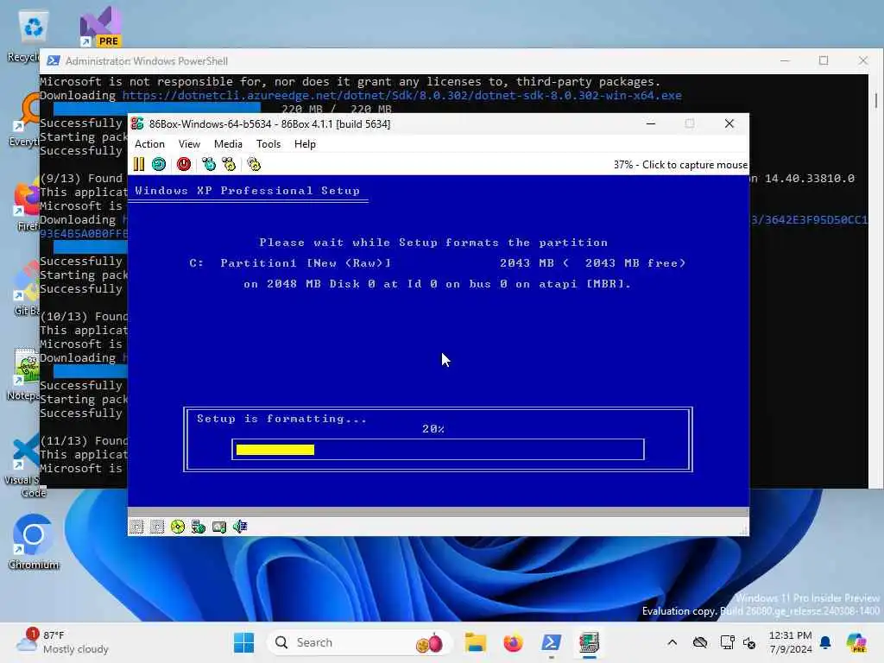Open the Action menu
The height and width of the screenshot is (663, 884).
(x=149, y=144)
